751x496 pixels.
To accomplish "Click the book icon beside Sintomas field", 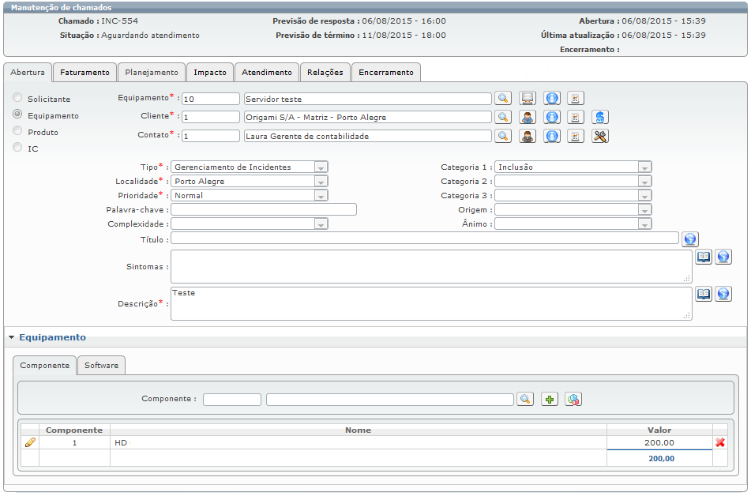I will tap(703, 257).
